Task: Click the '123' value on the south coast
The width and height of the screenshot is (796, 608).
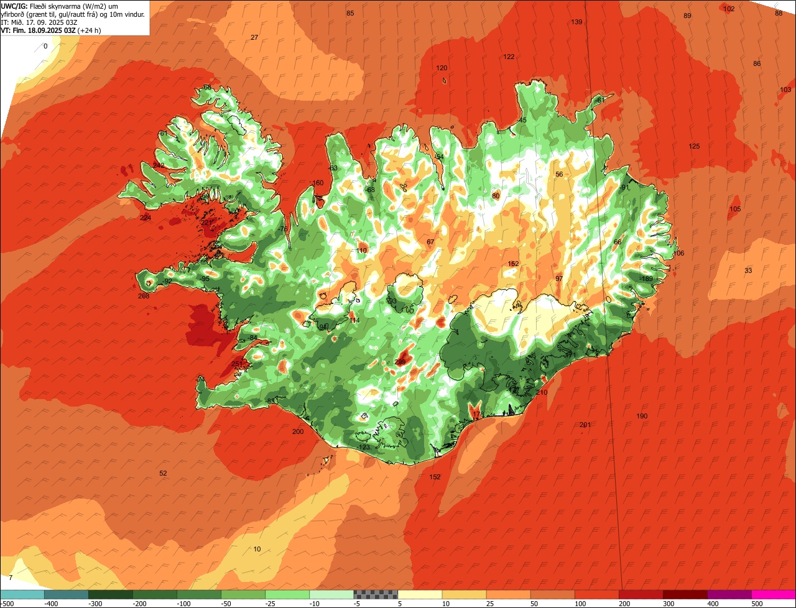Action: (x=364, y=447)
